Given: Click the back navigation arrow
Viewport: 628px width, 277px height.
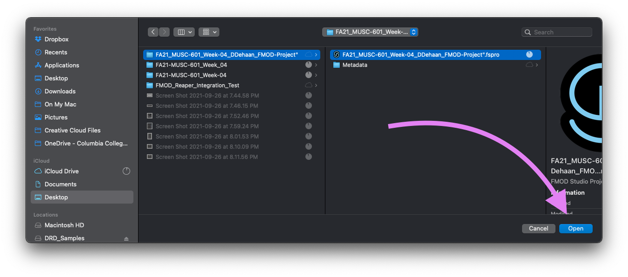Looking at the screenshot, I should click(x=153, y=32).
